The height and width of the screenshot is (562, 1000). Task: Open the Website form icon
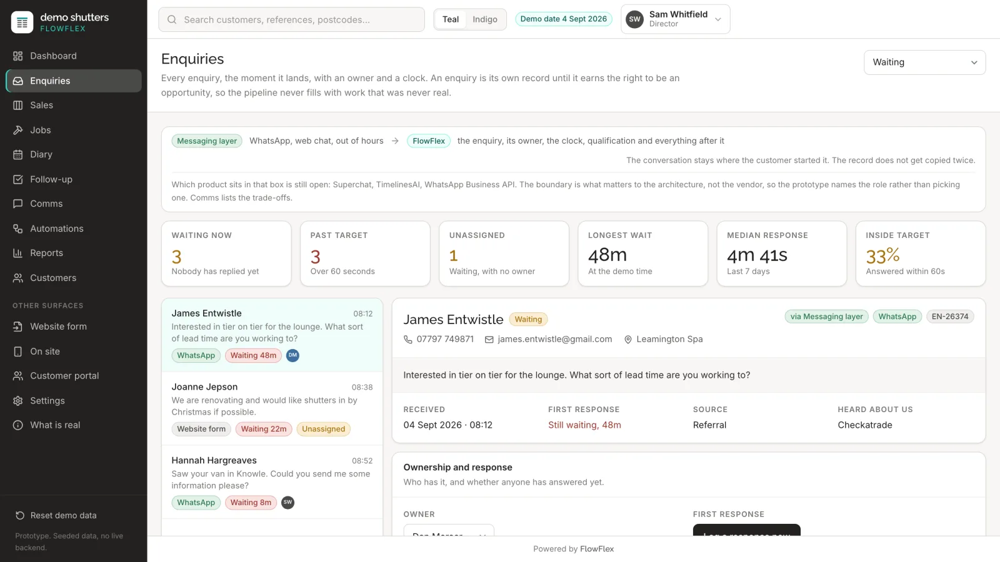coord(18,327)
